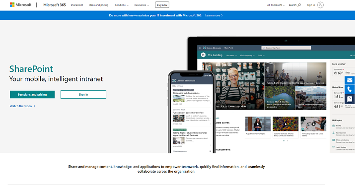Click the Search in SharePoint field in the tablet
The height and width of the screenshot is (191, 355).
coord(286,48)
